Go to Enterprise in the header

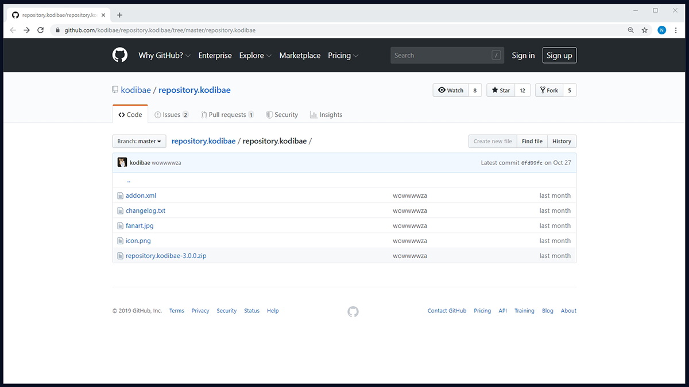[x=215, y=56]
